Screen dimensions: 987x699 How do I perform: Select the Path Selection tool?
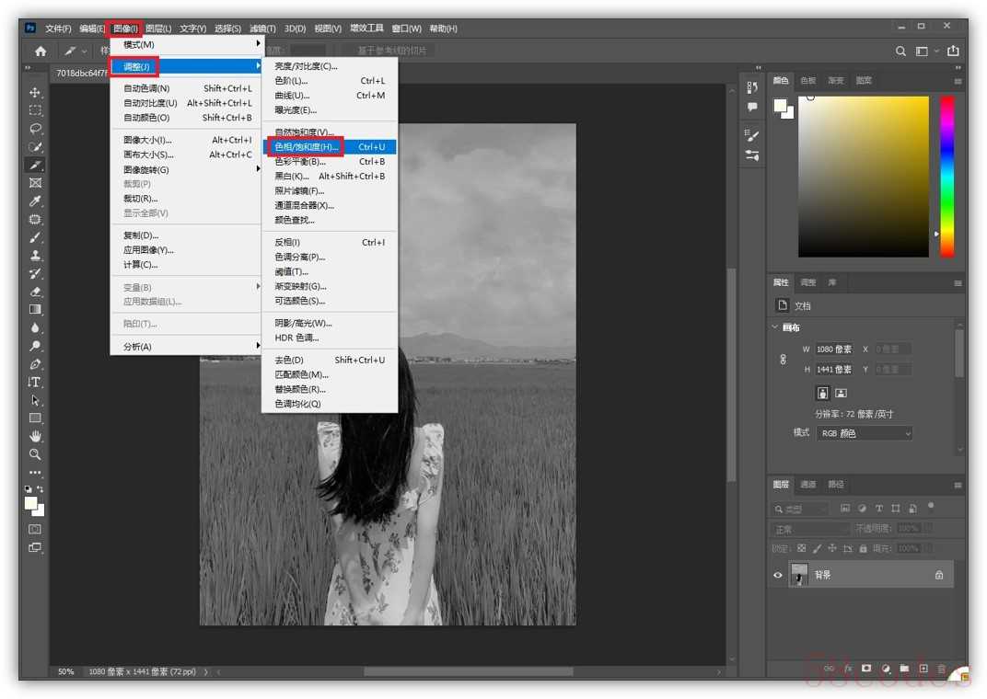[35, 400]
